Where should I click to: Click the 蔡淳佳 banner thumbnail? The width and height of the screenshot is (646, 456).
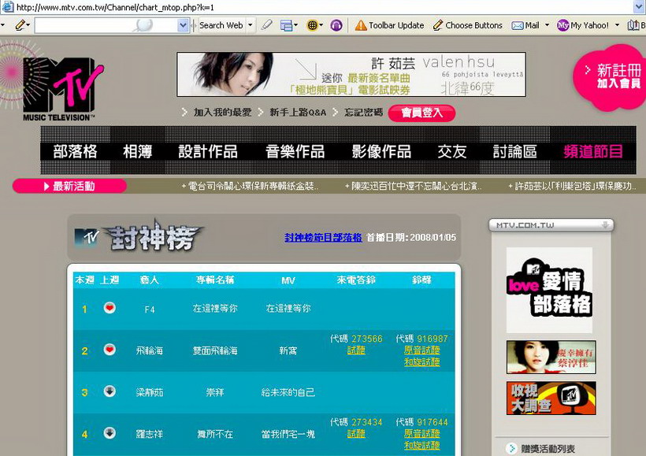click(x=551, y=357)
